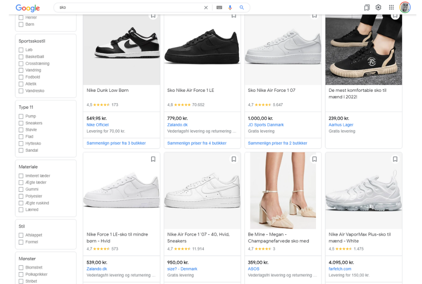422x284 pixels.
Task: Tick the Støvle checkbox
Action: coord(21,130)
